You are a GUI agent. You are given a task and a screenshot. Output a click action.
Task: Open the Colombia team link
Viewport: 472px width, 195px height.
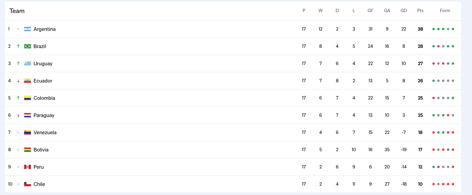pos(44,98)
